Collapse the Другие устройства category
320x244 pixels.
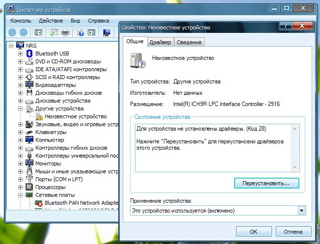tap(20, 108)
